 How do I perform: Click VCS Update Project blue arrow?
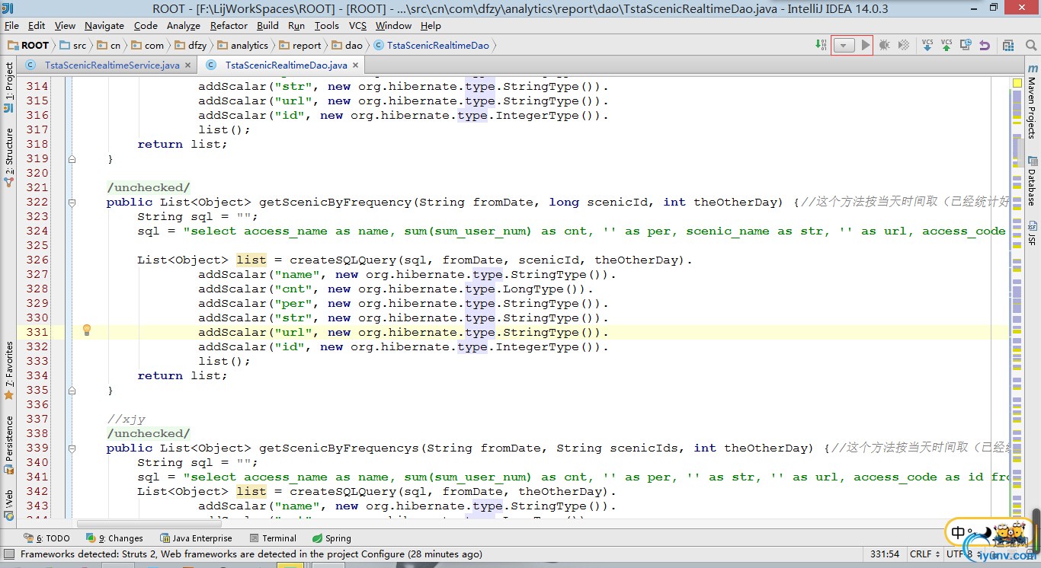[x=927, y=45]
